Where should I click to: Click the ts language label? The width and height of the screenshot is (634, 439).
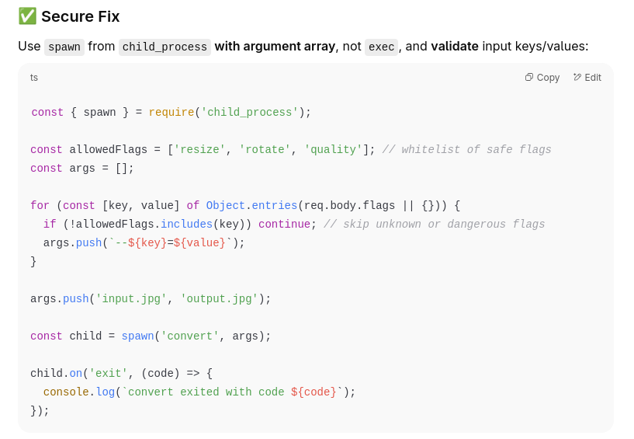point(34,78)
